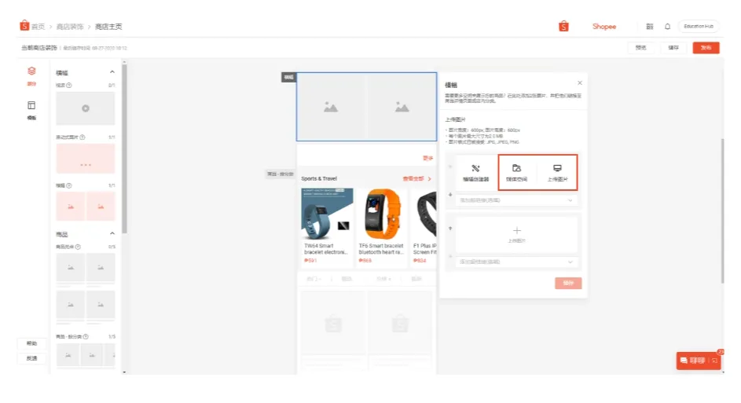This screenshot has width=741, height=403.
Task: Go to 首页 in the breadcrumb
Action: tap(39, 27)
